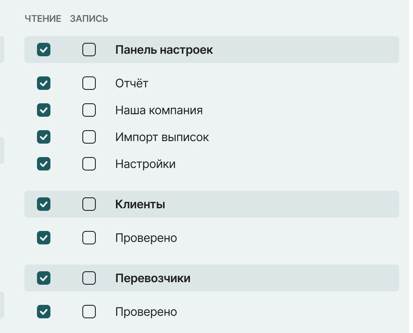Image resolution: width=413 pixels, height=333 pixels.
Task: Toggle read checkbox for Импорт выписок
Action: pyautogui.click(x=44, y=137)
